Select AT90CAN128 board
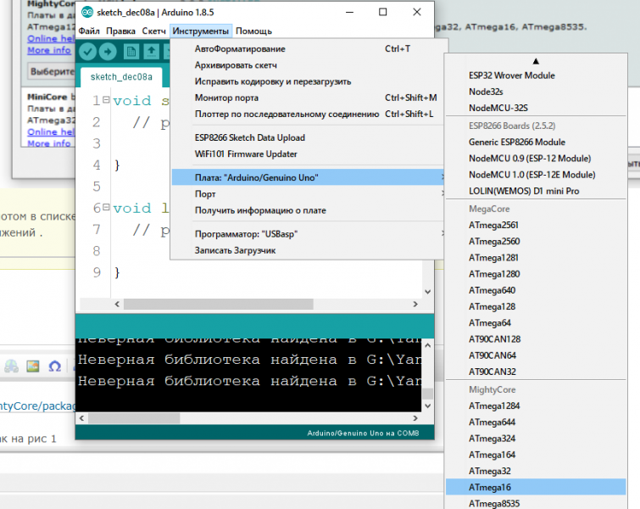The width and height of the screenshot is (640, 509). point(536,339)
